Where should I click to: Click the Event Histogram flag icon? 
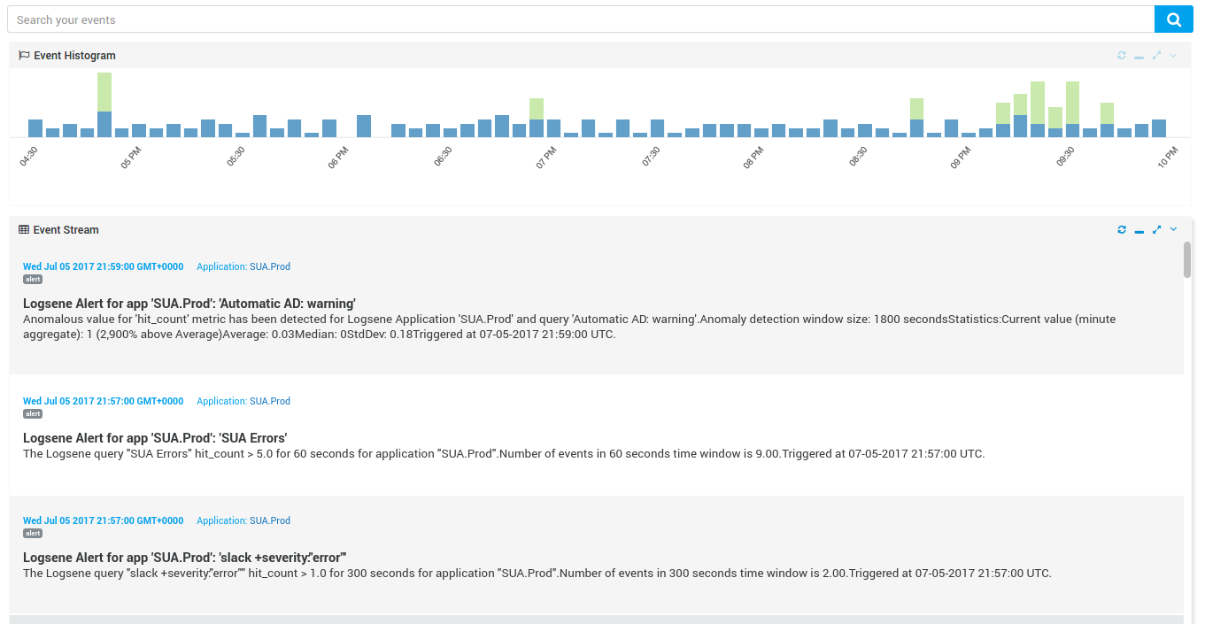24,55
